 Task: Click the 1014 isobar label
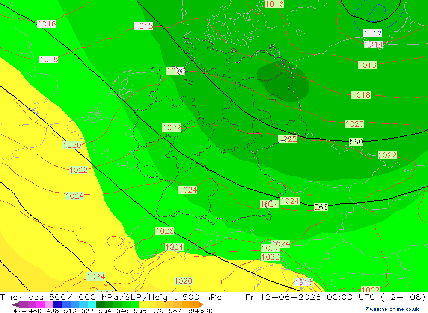click(x=374, y=44)
